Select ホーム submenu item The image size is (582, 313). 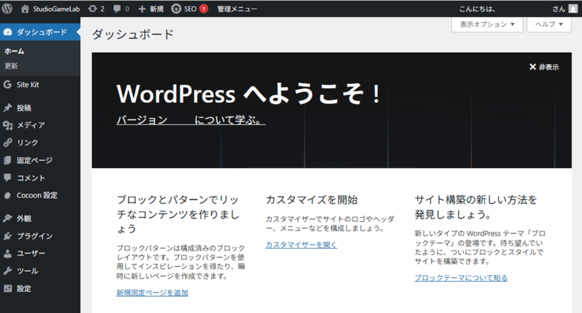[x=14, y=51]
